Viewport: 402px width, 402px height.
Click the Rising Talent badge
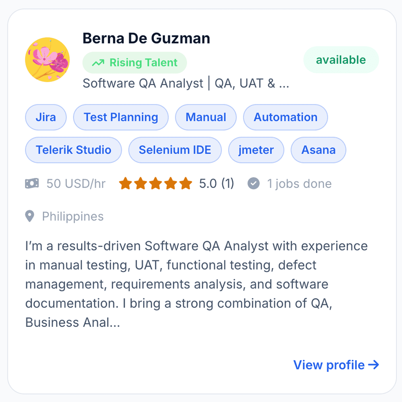pyautogui.click(x=135, y=63)
